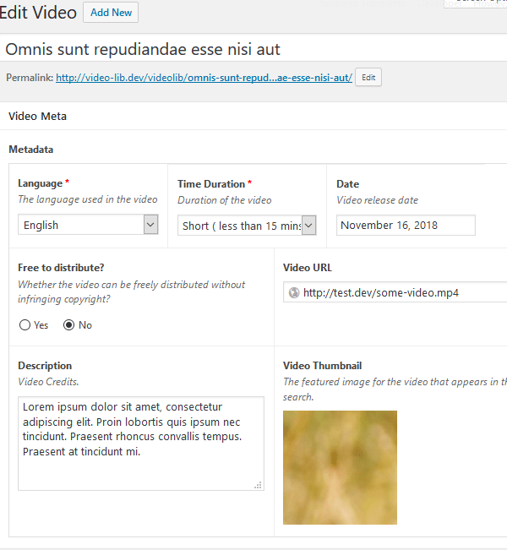
Task: Click the video thumbnail image
Action: [x=340, y=467]
